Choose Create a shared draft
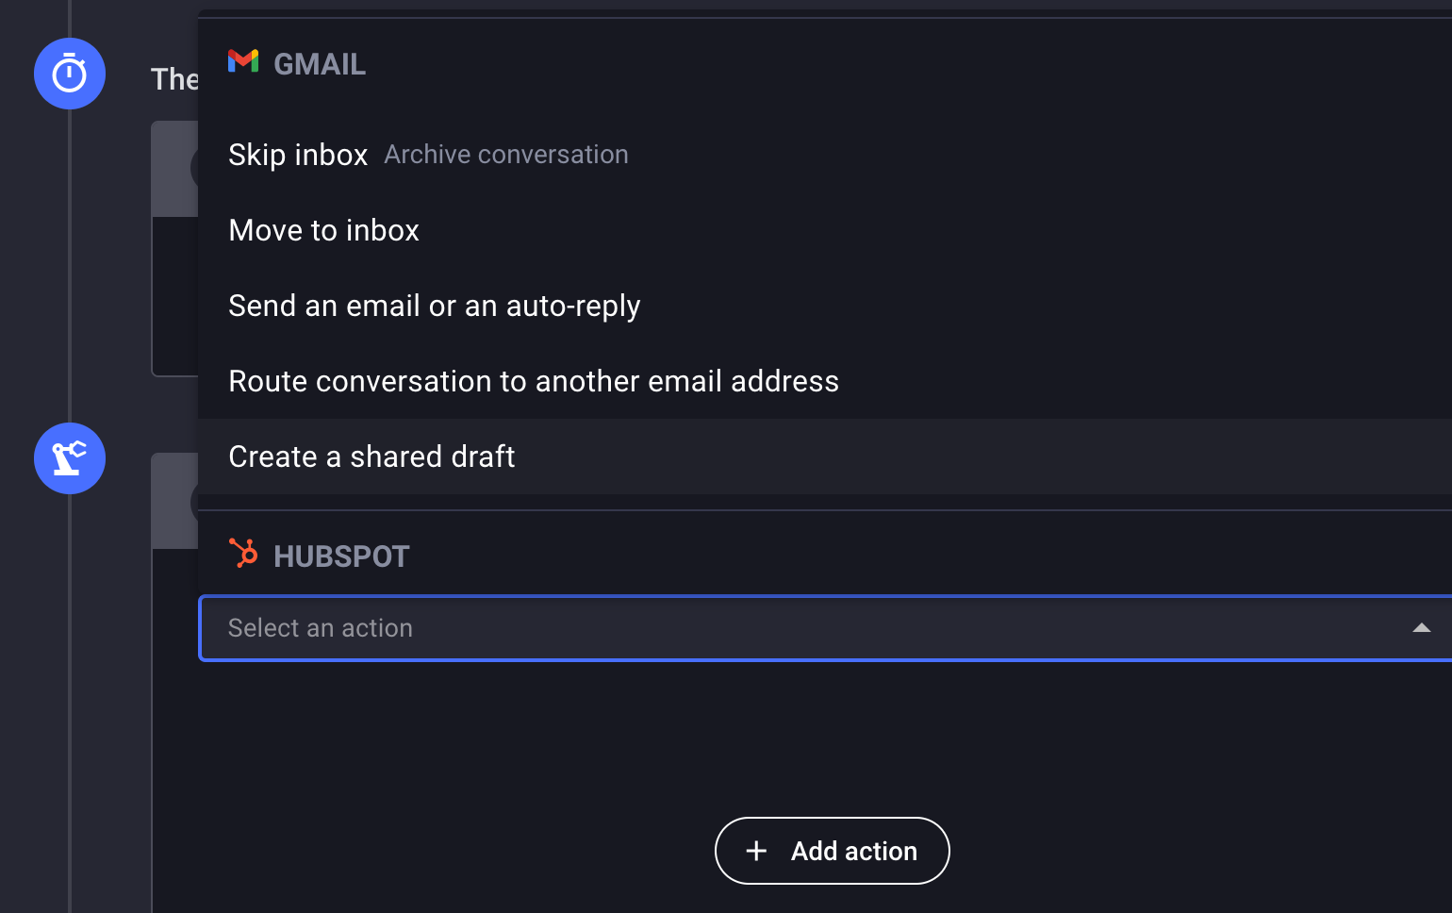Screen dimensions: 1452x913 371,456
